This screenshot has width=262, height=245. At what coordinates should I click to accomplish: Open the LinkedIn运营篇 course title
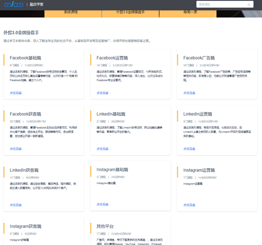(197, 114)
